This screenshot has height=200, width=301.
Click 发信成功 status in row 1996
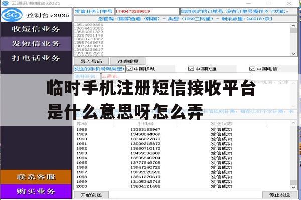click(x=221, y=167)
